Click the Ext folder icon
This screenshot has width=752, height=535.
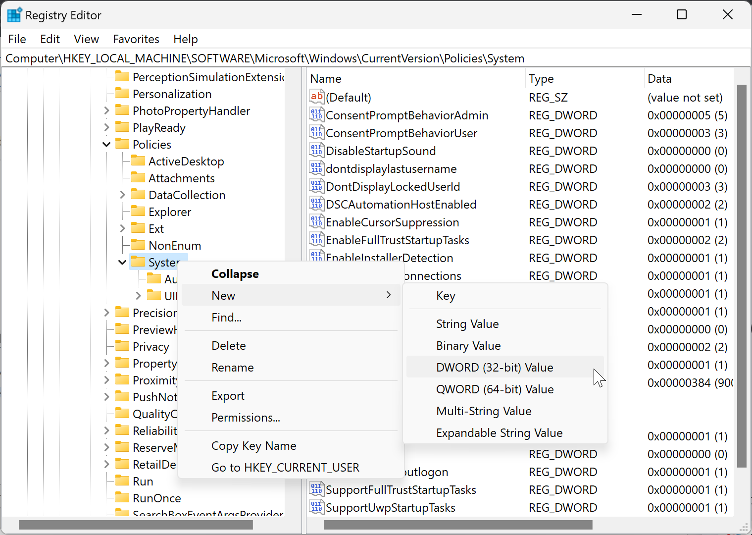pos(138,228)
